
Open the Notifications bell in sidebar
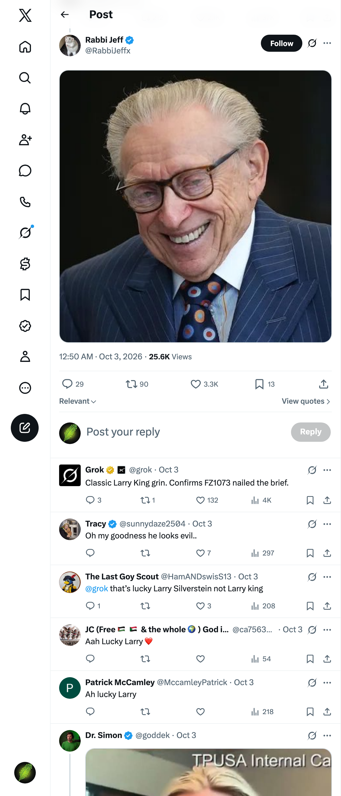pyautogui.click(x=25, y=109)
